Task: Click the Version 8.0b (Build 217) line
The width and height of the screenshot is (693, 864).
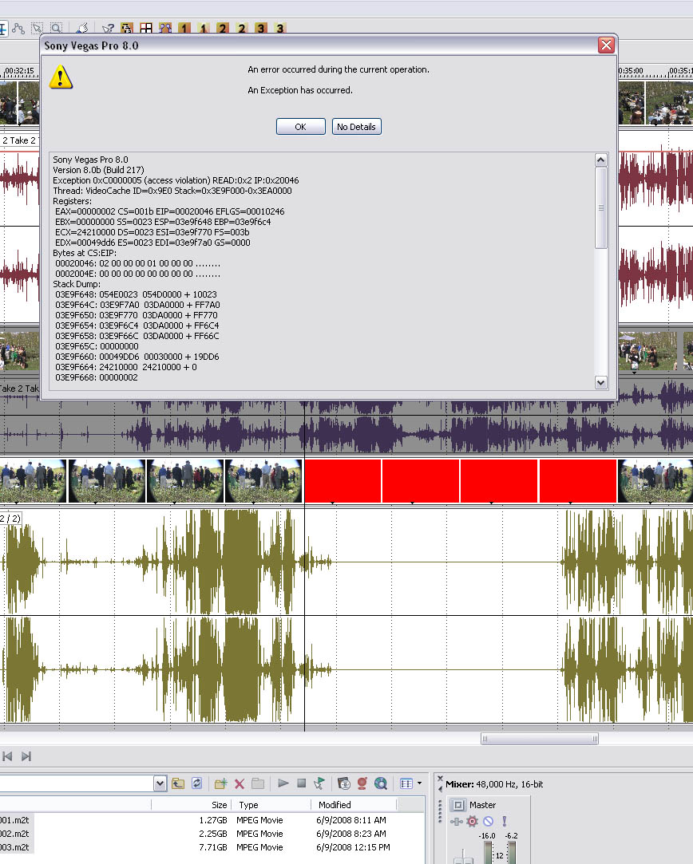Action: click(98, 170)
